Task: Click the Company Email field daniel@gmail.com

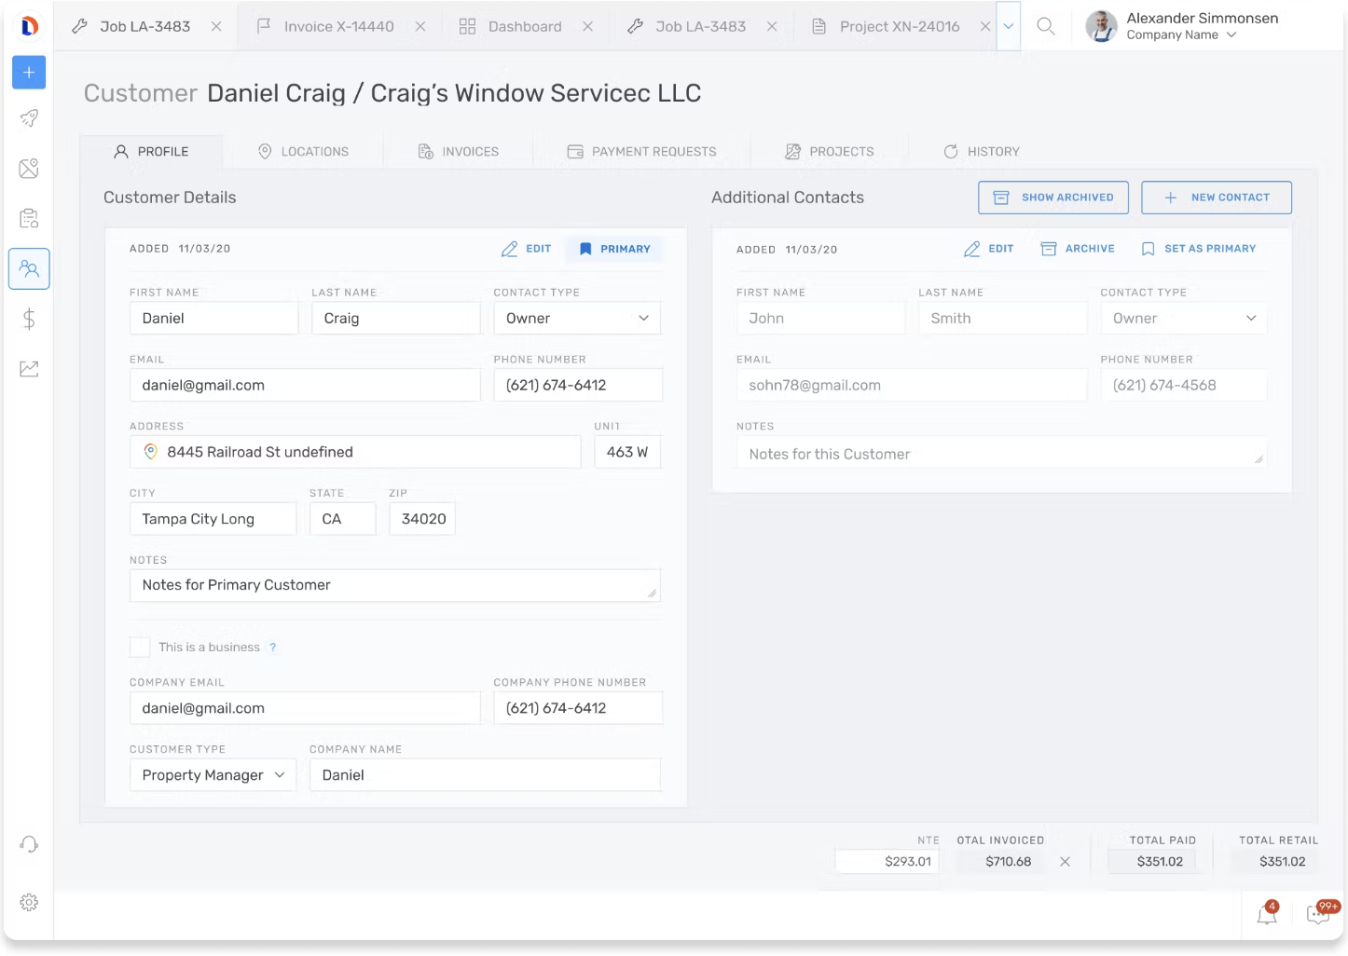Action: pyautogui.click(x=305, y=708)
